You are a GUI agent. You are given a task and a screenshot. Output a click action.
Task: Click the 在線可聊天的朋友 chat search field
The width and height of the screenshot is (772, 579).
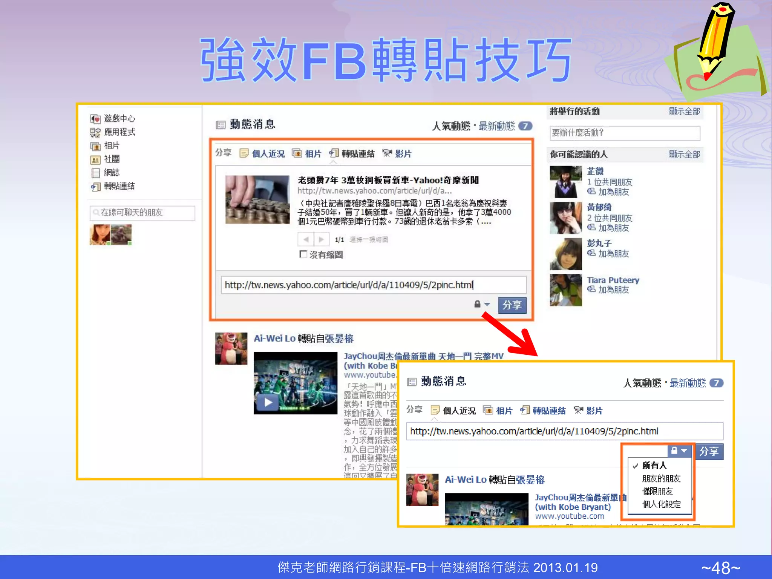(x=142, y=213)
